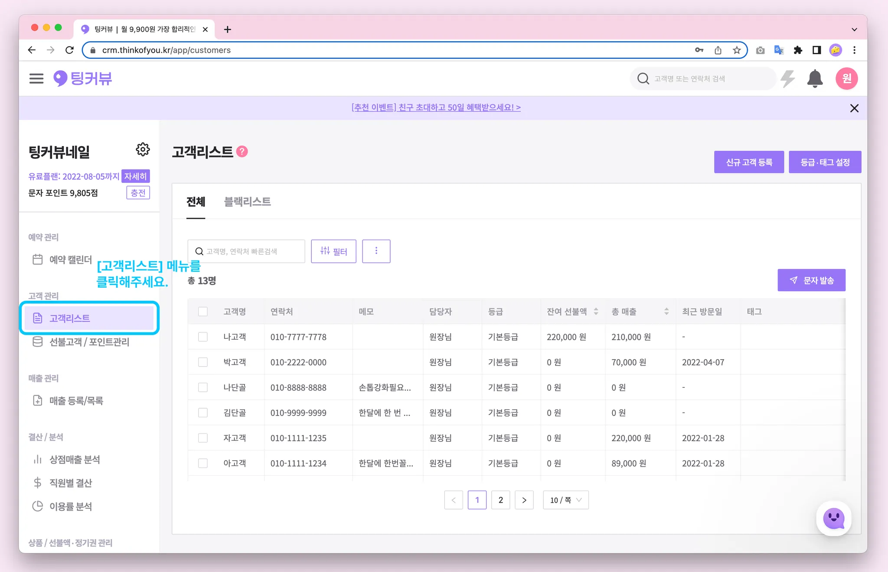888x572 pixels.
Task: Sort by 잔여 선불액 column arrows
Action: coord(596,312)
